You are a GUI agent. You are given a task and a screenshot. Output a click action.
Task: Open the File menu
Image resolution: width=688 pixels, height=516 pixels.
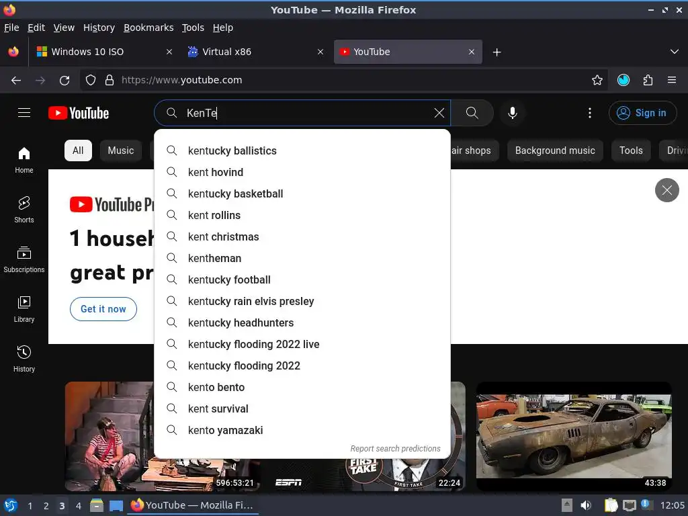coord(11,28)
